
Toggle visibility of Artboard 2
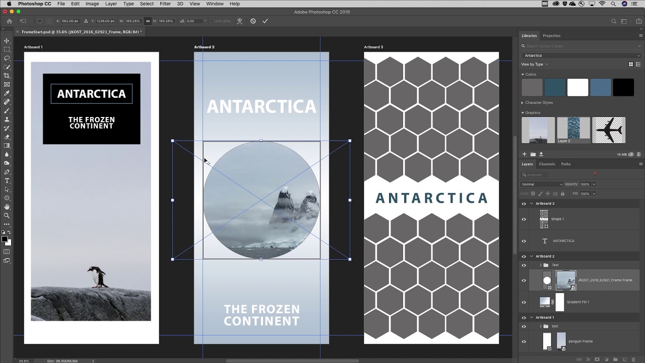click(524, 257)
